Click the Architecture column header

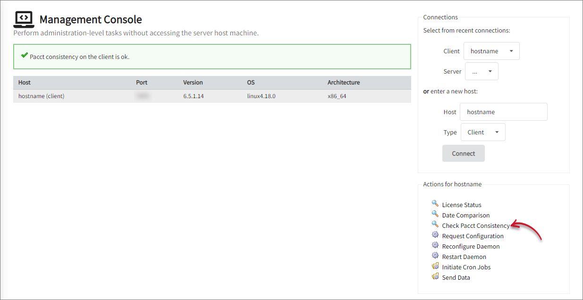click(343, 82)
